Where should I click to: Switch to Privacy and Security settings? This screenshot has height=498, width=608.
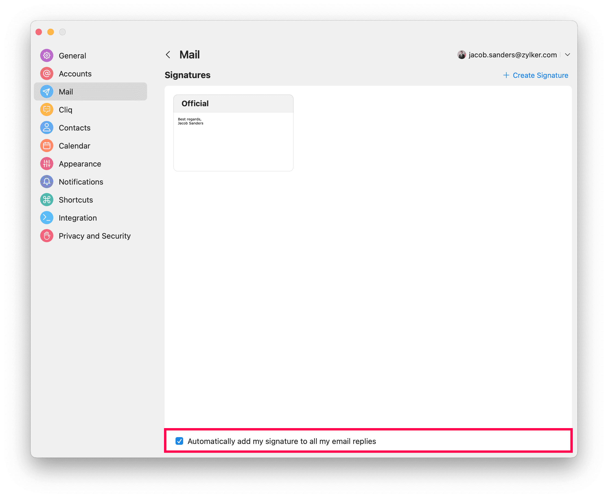pos(95,236)
